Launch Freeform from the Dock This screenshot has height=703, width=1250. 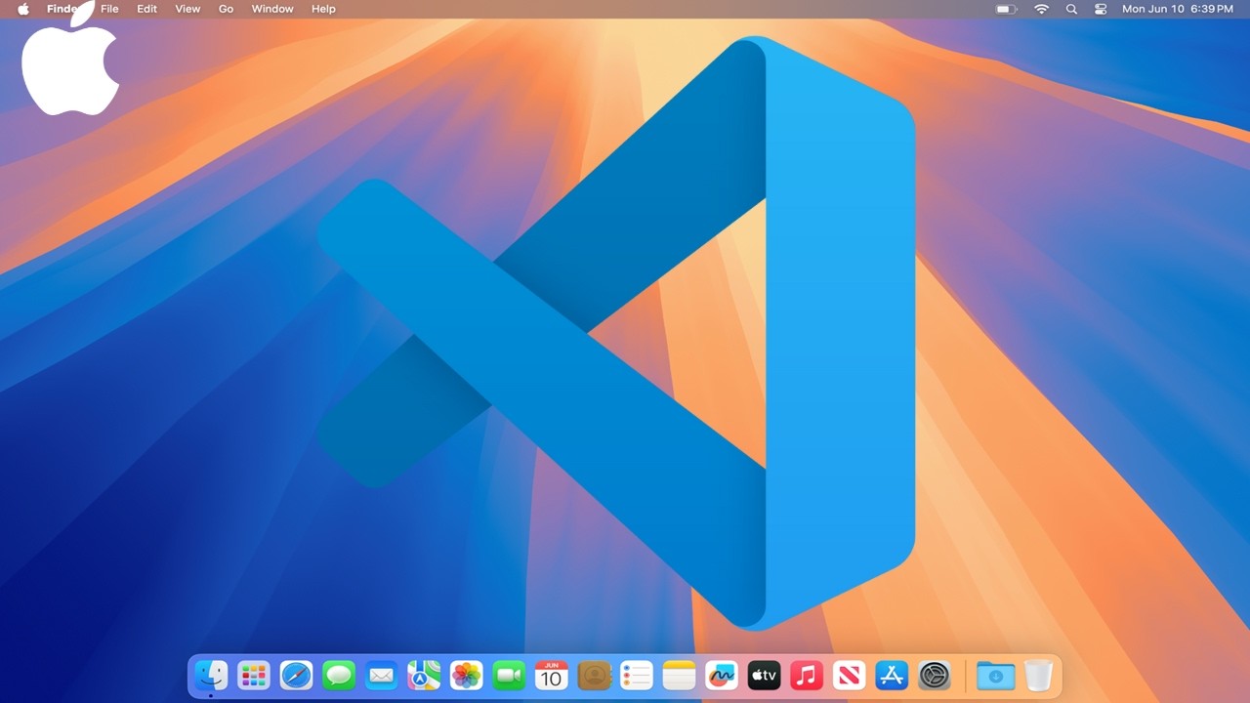point(722,675)
